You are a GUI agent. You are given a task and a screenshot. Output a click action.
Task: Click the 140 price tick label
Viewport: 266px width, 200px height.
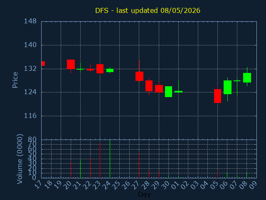30,45
